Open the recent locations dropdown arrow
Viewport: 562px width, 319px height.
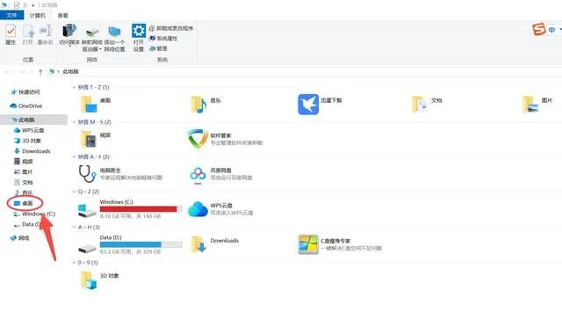pos(32,72)
